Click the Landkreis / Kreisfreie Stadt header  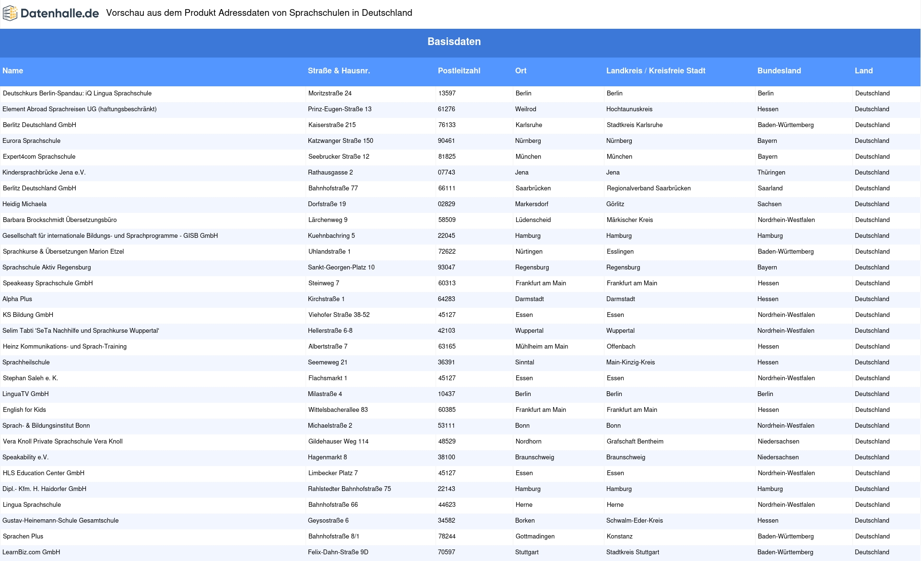pyautogui.click(x=656, y=70)
